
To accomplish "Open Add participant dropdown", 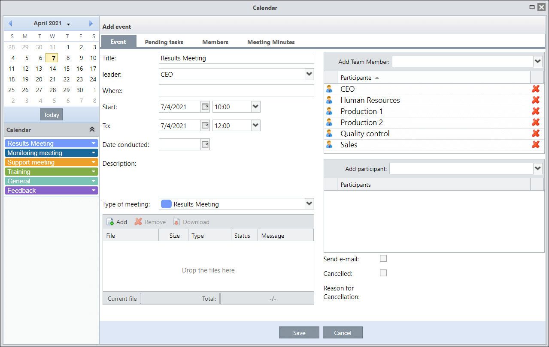I will pyautogui.click(x=538, y=169).
